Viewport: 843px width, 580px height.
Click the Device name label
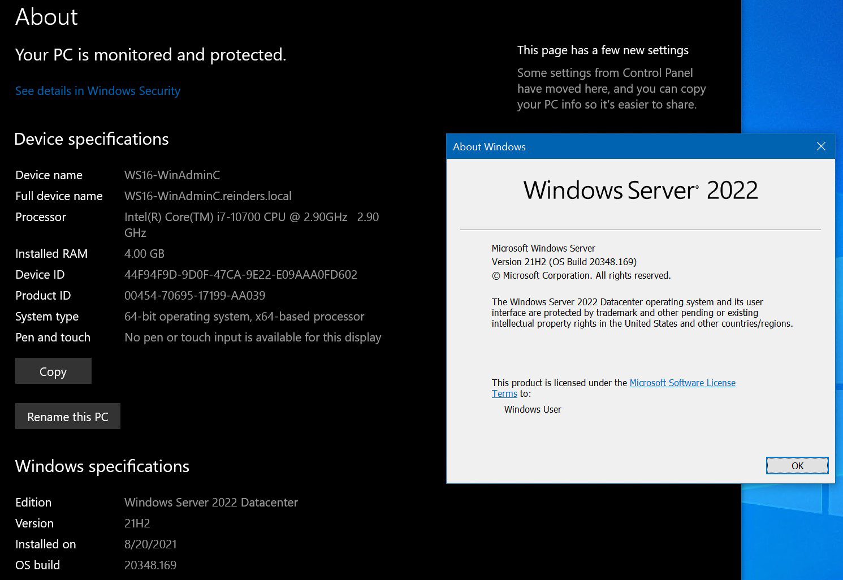pos(49,175)
